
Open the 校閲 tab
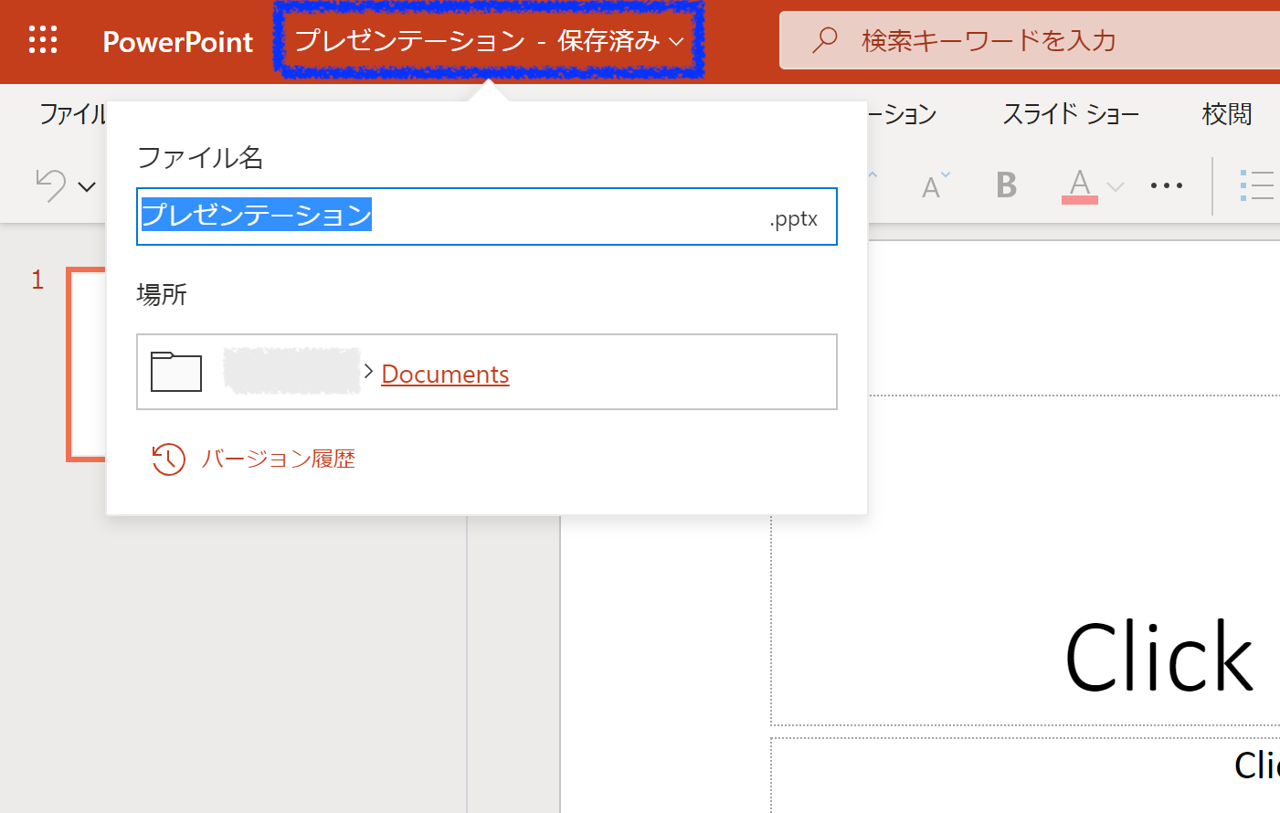pyautogui.click(x=1227, y=114)
